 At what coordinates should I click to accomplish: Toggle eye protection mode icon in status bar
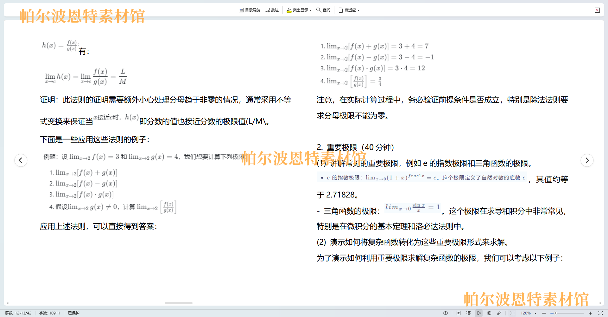click(446, 313)
